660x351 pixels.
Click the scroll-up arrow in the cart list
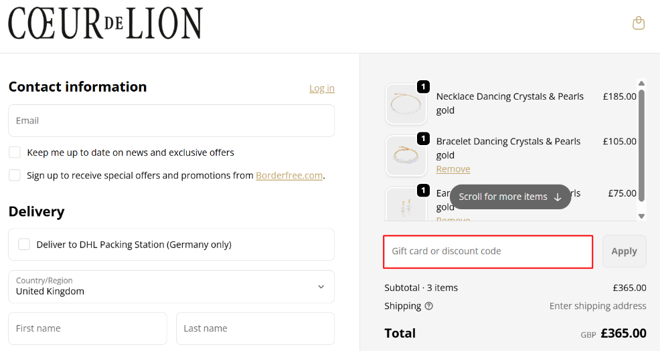click(x=641, y=83)
